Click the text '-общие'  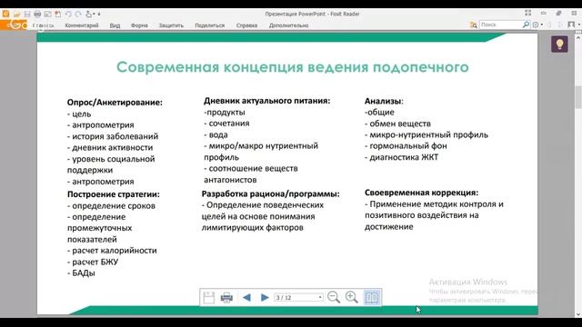(379, 112)
